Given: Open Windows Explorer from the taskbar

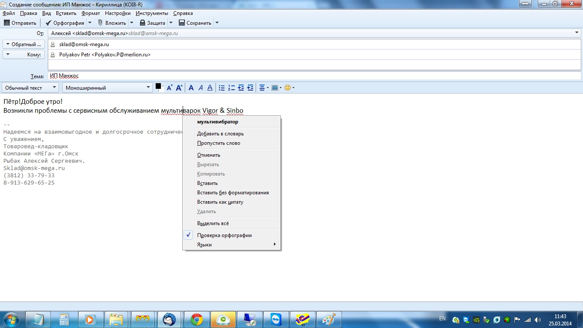Looking at the screenshot, I should point(117,319).
